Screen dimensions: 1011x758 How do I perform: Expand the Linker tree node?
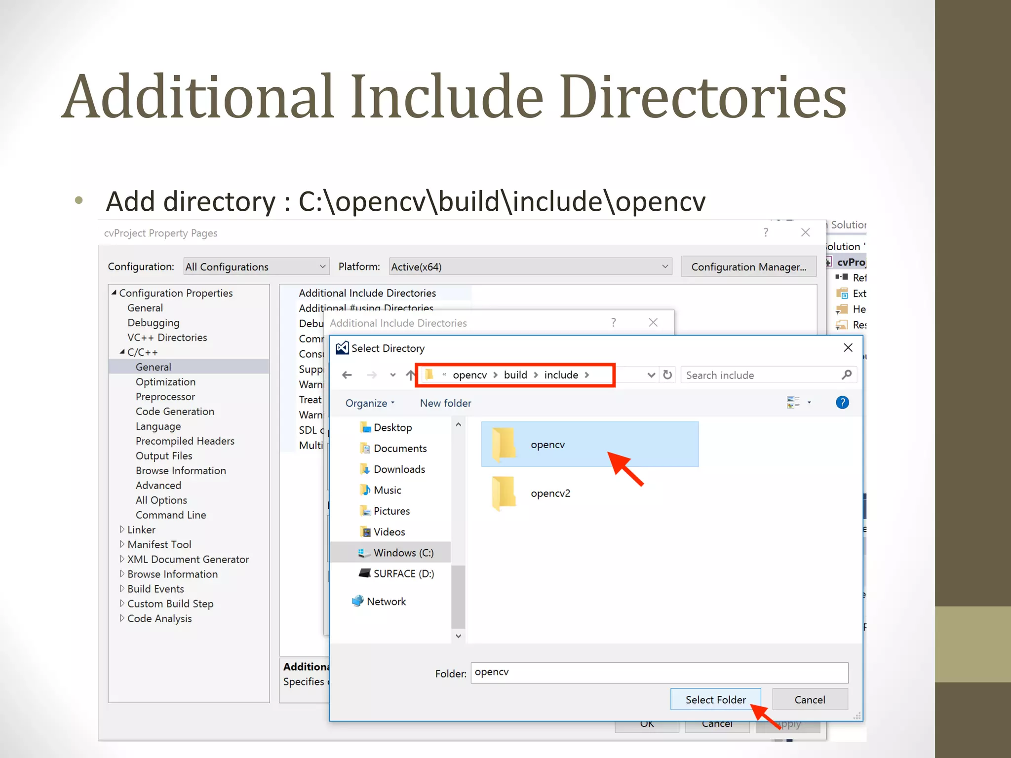pyautogui.click(x=122, y=530)
